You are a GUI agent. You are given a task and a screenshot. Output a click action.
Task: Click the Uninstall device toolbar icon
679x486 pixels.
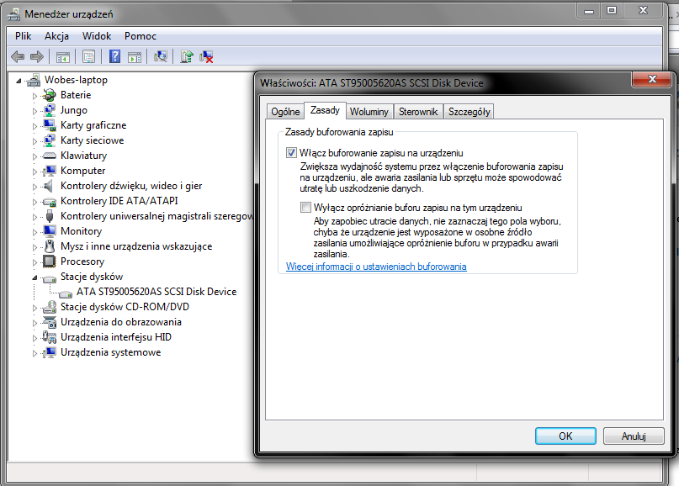(206, 56)
